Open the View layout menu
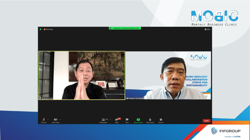The image size is (250, 140). (207, 29)
